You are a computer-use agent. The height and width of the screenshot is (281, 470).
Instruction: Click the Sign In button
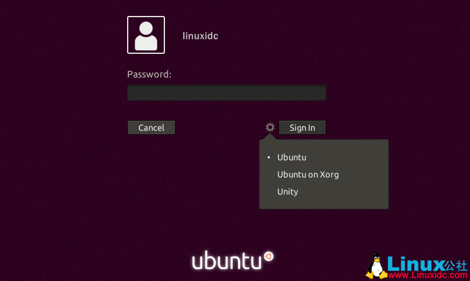tap(302, 128)
